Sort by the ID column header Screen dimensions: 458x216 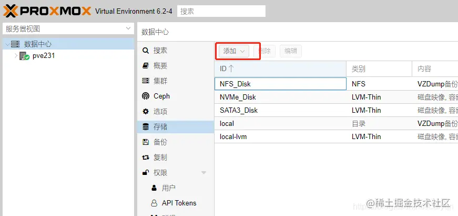(280, 69)
